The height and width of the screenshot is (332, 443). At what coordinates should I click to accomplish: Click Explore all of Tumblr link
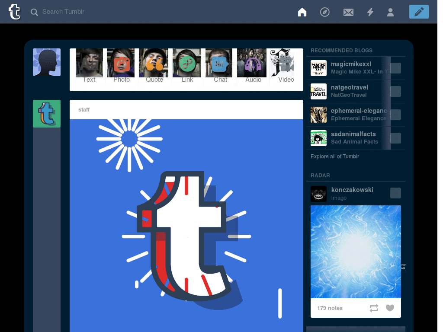(x=335, y=156)
